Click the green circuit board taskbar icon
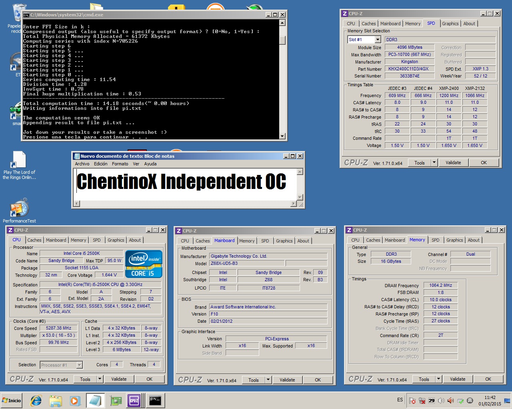 [116, 400]
